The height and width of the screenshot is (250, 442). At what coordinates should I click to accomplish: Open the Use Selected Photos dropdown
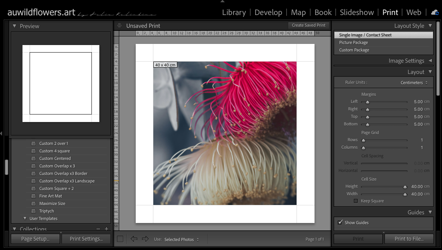click(x=181, y=239)
